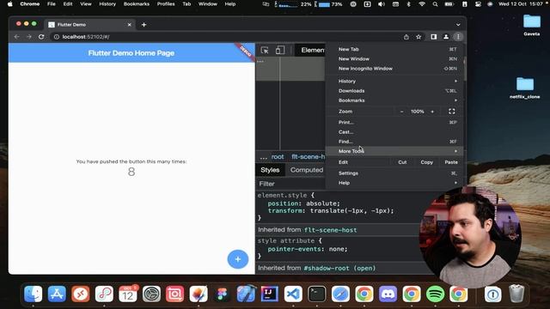The width and height of the screenshot is (550, 309).
Task: Choose New Incognito Window from the menu
Action: (394, 69)
